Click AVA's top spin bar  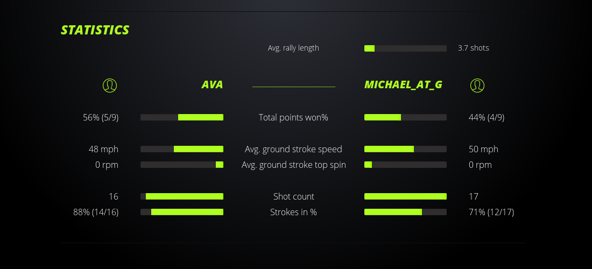click(182, 165)
